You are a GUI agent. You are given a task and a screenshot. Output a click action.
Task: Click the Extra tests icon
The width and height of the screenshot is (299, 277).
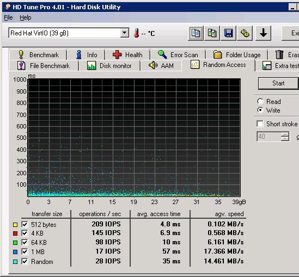click(x=267, y=65)
